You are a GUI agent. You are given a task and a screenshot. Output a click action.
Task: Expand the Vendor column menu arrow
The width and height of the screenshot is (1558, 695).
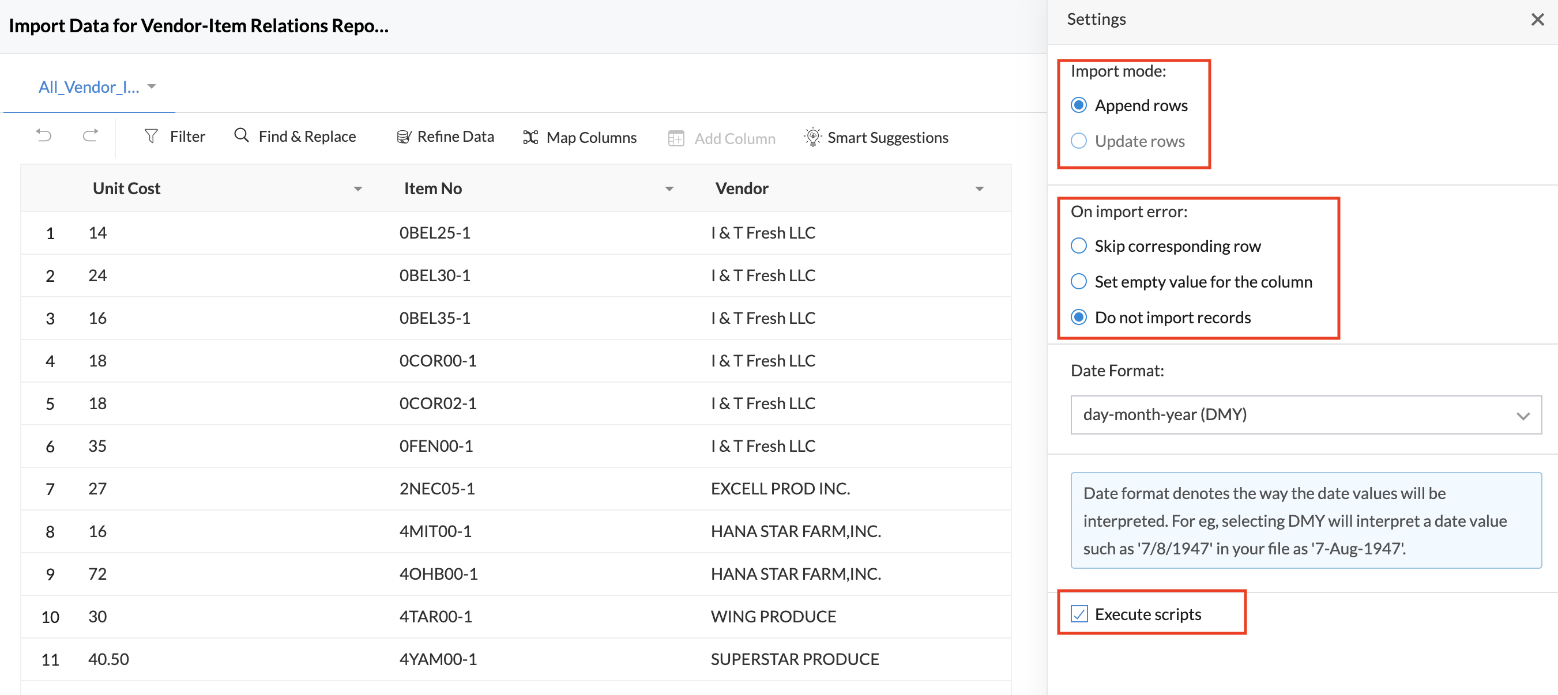tap(979, 189)
